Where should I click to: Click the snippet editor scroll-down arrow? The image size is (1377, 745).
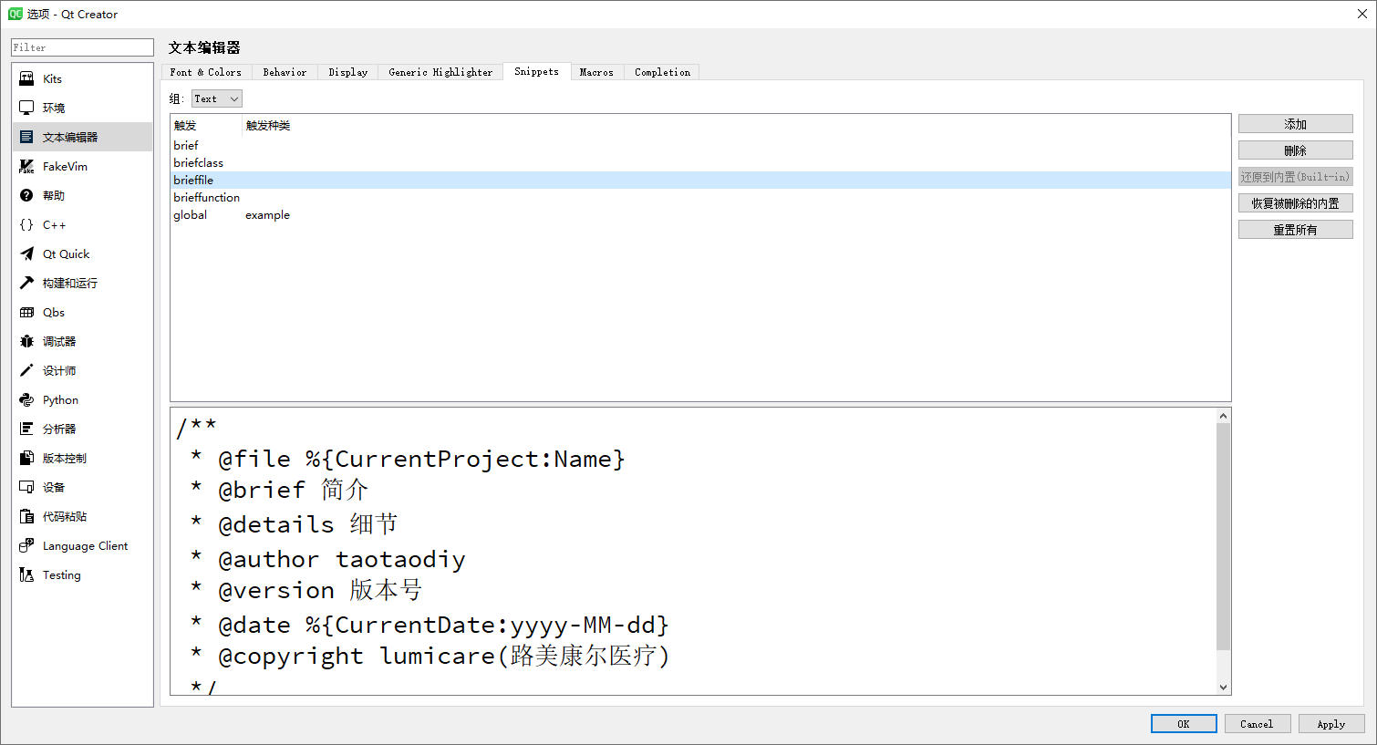click(1224, 688)
